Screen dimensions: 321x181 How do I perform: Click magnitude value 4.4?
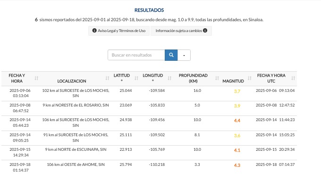[237, 121]
